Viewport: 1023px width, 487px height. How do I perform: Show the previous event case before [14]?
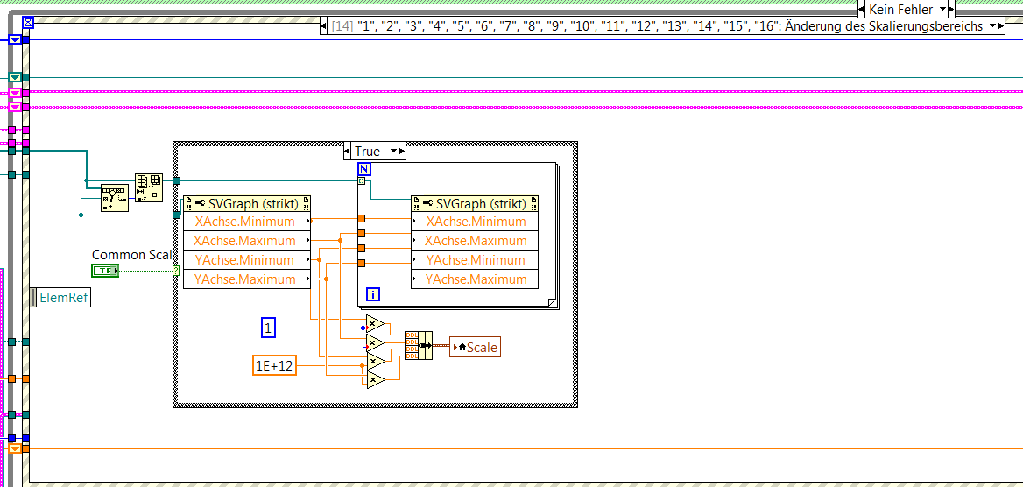coord(323,26)
